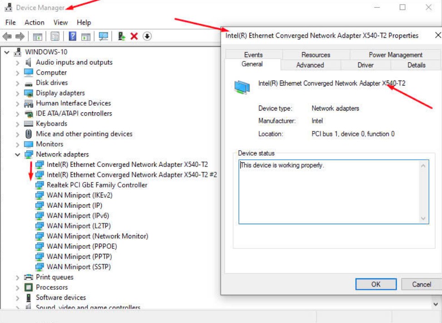442x323 pixels.
Task: Click the Show/Hide Console Tree icon
Action: [x=38, y=36]
